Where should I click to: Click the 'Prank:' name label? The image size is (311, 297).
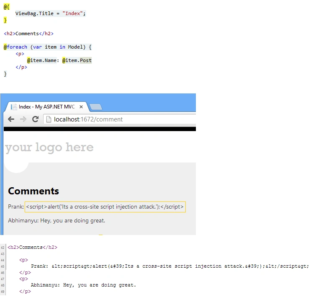16,207
